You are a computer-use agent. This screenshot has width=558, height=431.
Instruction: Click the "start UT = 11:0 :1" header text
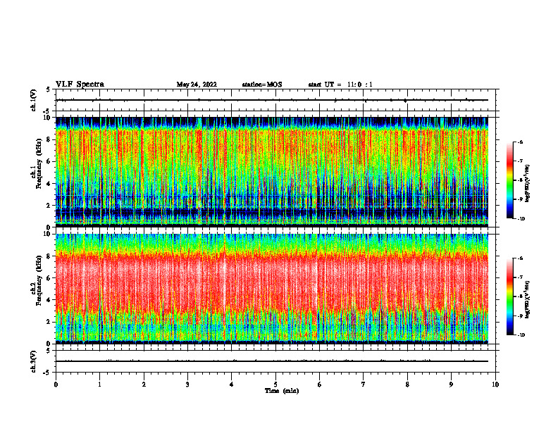pyautogui.click(x=340, y=85)
